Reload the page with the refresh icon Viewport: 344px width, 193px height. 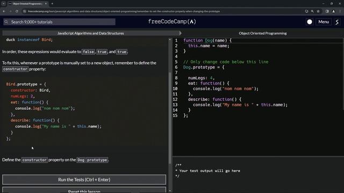point(17,11)
